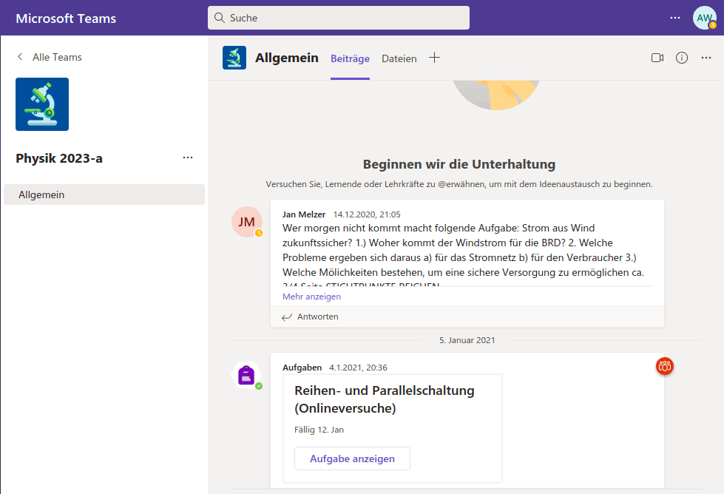Click the Aufgaben backpack app icon
Screen dimensions: 724x494
[x=246, y=375]
